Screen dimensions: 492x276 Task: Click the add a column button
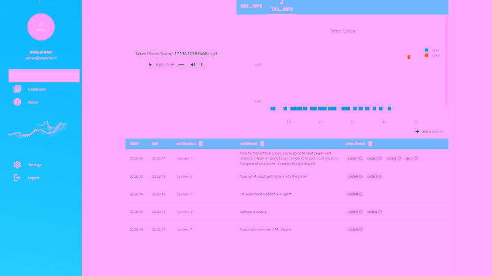[x=429, y=131]
